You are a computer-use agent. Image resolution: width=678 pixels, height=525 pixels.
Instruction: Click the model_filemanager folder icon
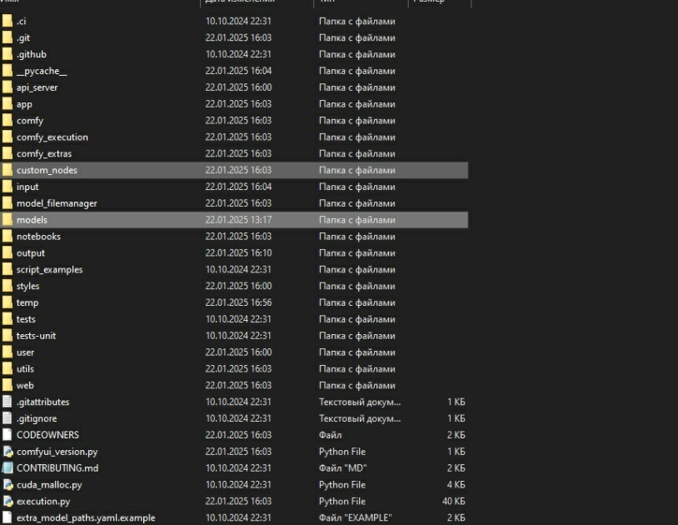point(7,202)
